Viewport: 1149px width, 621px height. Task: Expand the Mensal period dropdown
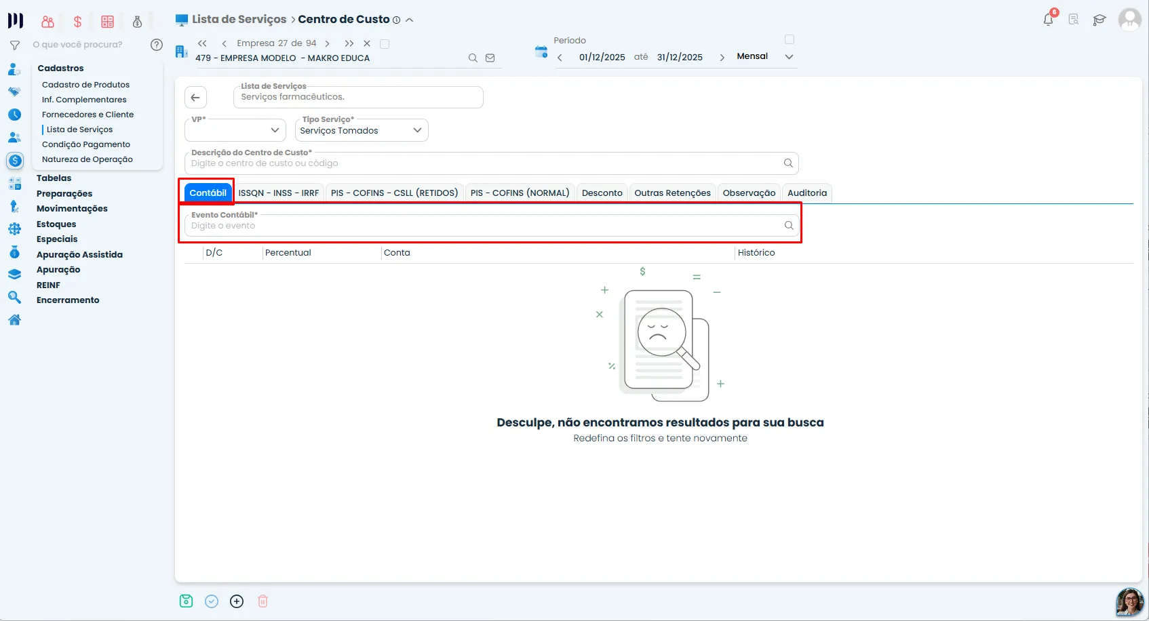(789, 57)
